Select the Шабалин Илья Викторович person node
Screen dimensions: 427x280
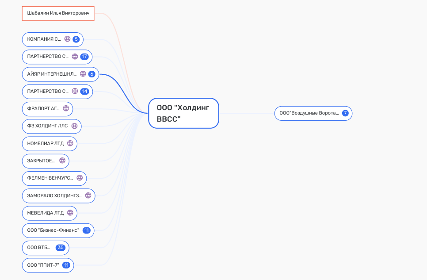pos(58,13)
